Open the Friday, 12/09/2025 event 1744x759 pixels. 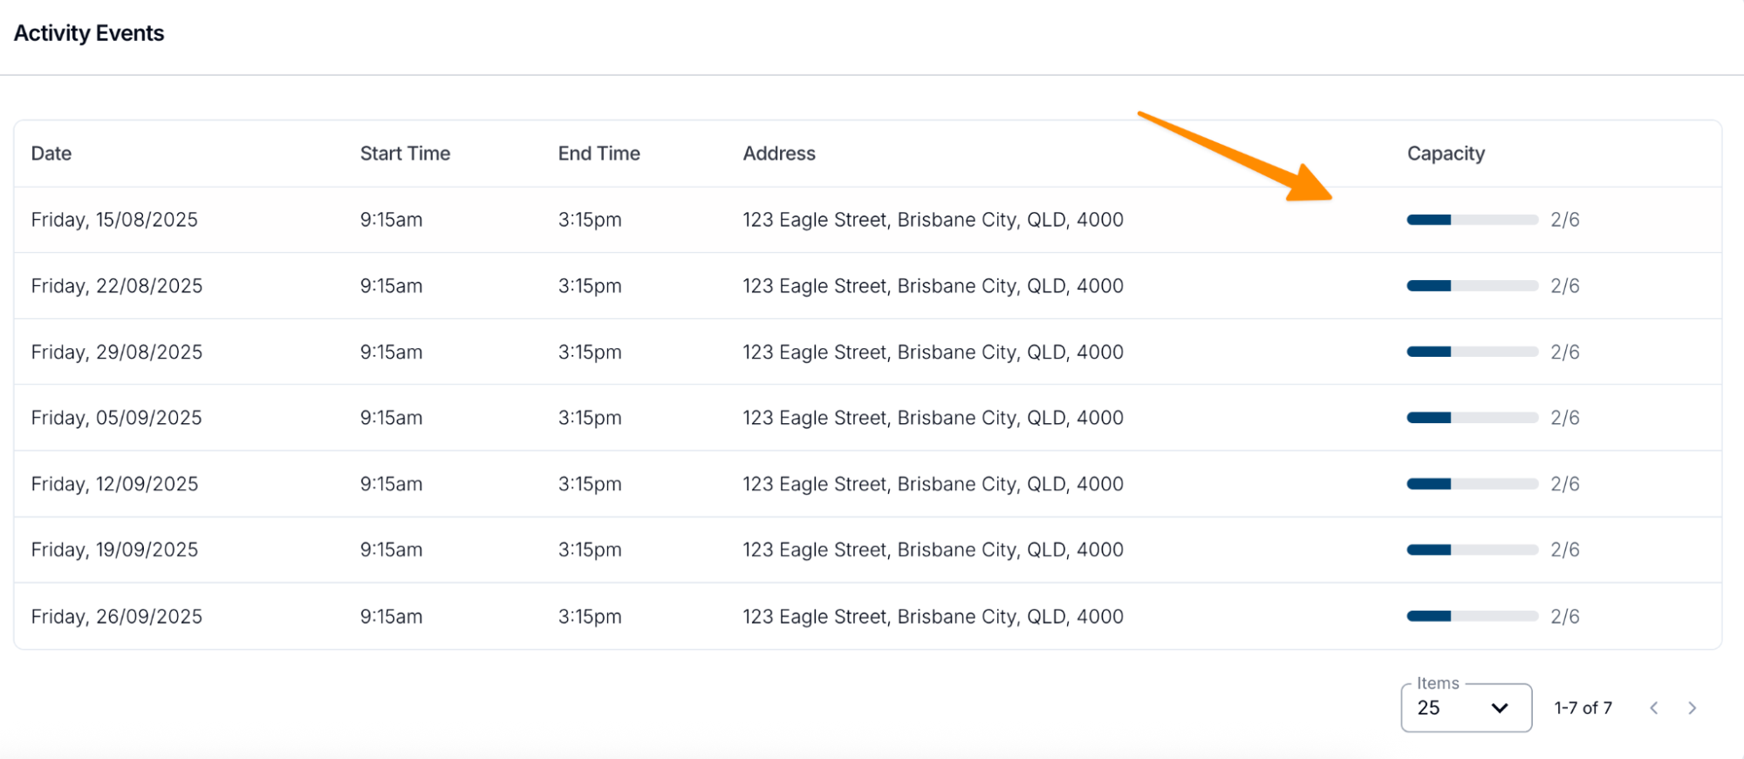(114, 484)
